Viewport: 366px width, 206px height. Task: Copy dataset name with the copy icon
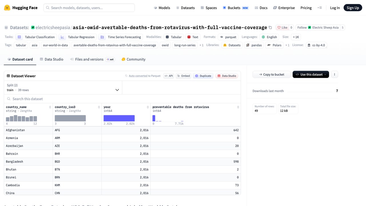click(270, 27)
